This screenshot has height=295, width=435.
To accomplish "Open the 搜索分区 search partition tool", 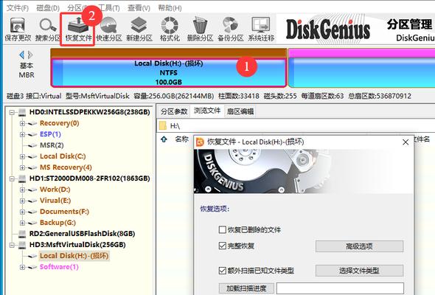I will pos(48,29).
